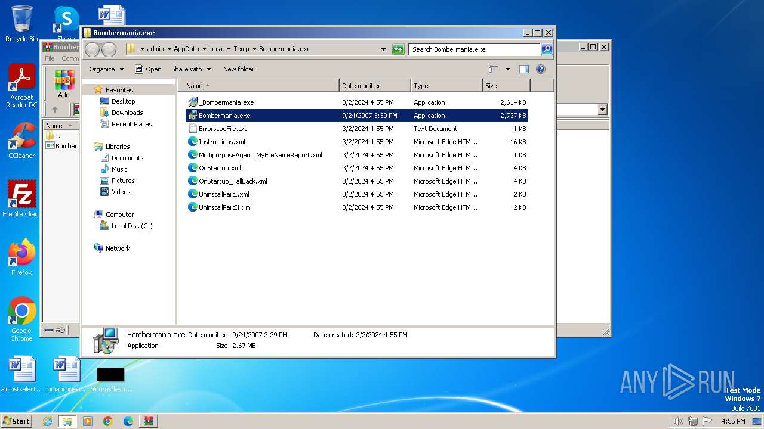Select Instructions.xml file
The height and width of the screenshot is (429, 764).
coord(357,142)
